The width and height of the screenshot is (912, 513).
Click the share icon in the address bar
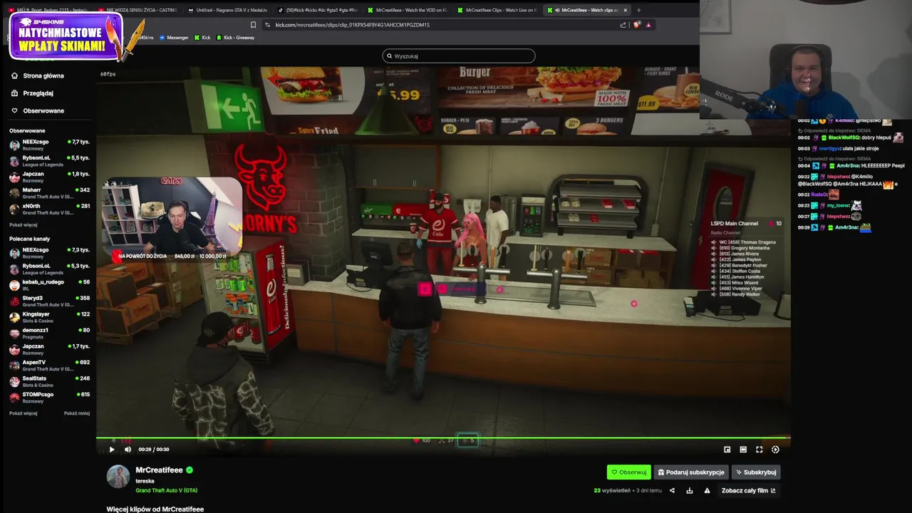point(623,25)
